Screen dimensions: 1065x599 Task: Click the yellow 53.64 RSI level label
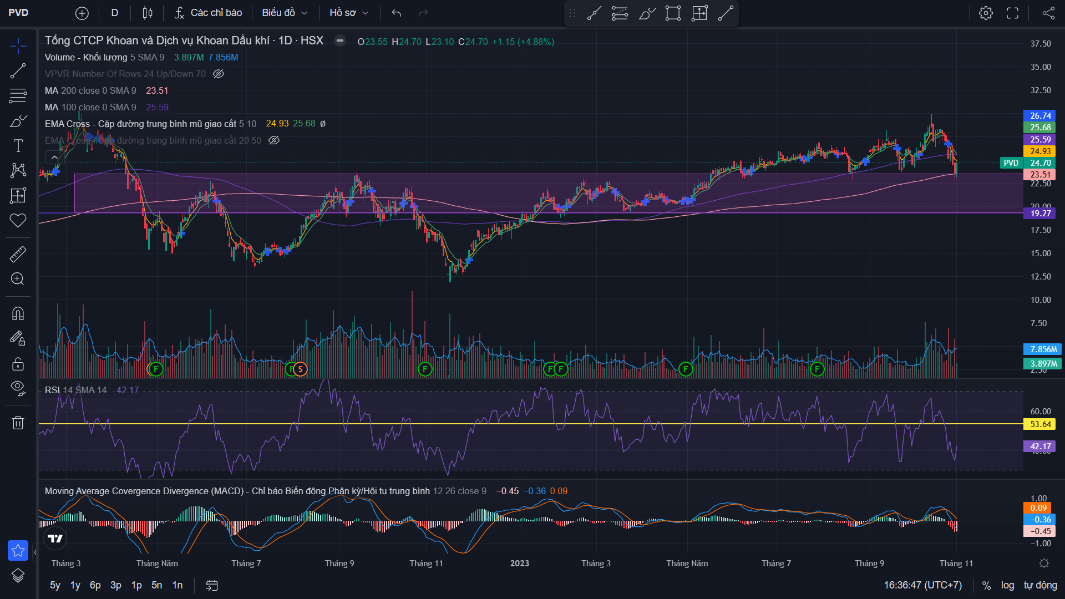pos(1040,424)
